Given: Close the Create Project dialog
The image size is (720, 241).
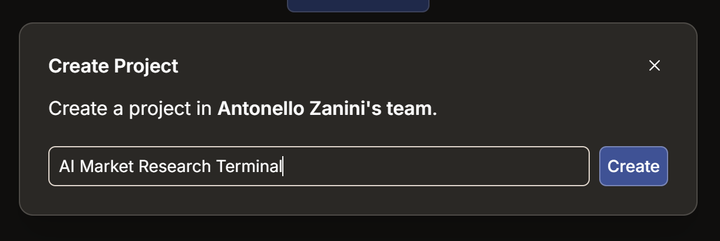Looking at the screenshot, I should tap(654, 65).
